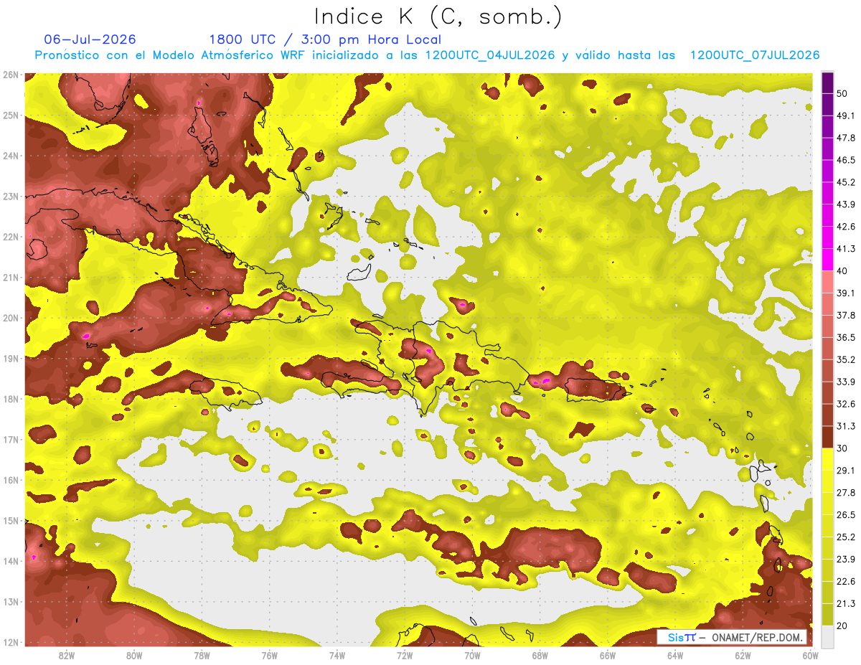861x665 pixels.
Task: Click the 26N latitude label
Action: (11, 75)
